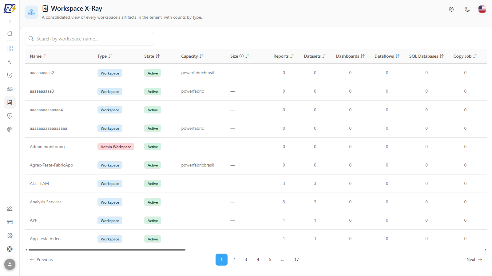Viewport: 492px width, 276px height.
Task: Change language using the US flag icon
Action: [x=482, y=9]
